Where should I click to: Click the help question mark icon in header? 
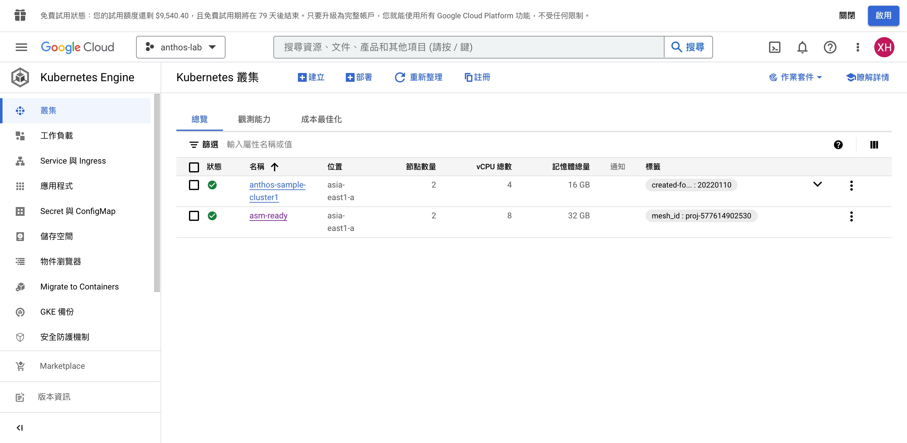point(830,47)
